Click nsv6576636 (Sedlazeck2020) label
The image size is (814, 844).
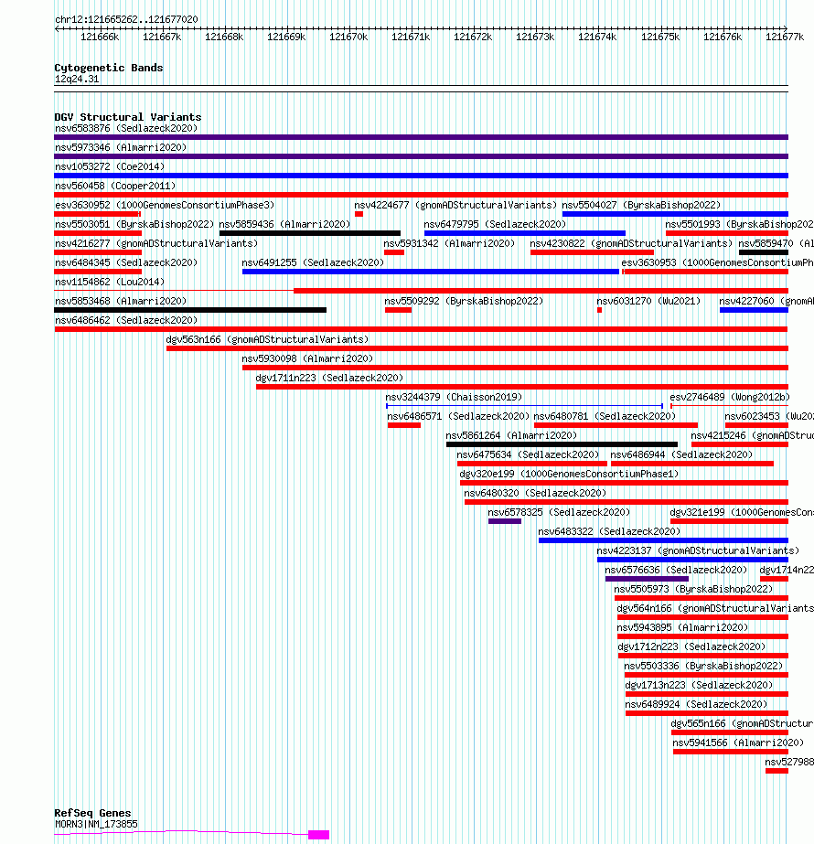pos(676,570)
